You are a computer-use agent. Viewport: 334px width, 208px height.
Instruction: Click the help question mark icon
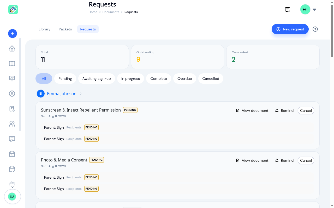[x=315, y=29]
